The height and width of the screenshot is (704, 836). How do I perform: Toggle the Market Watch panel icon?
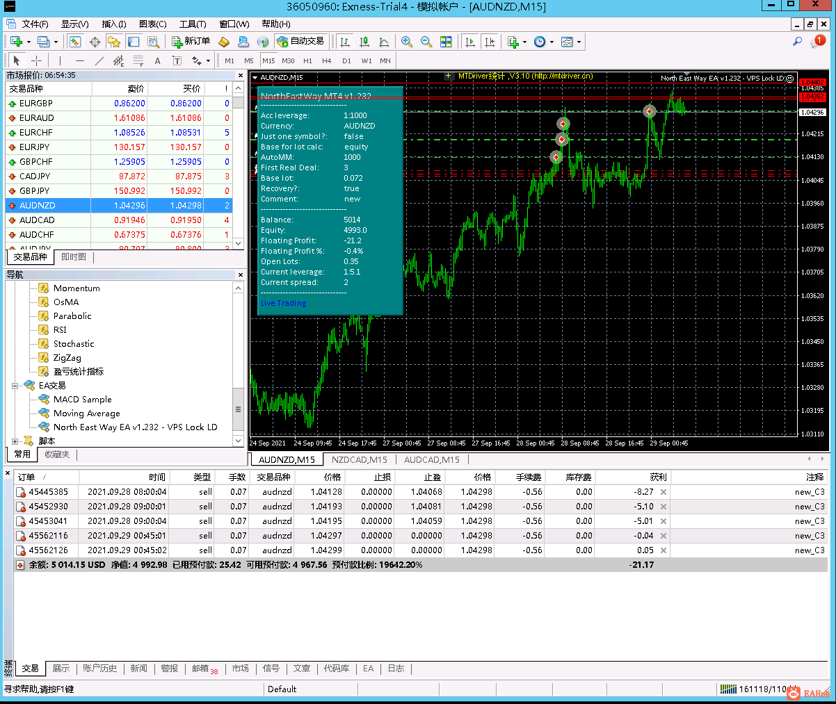[x=75, y=42]
